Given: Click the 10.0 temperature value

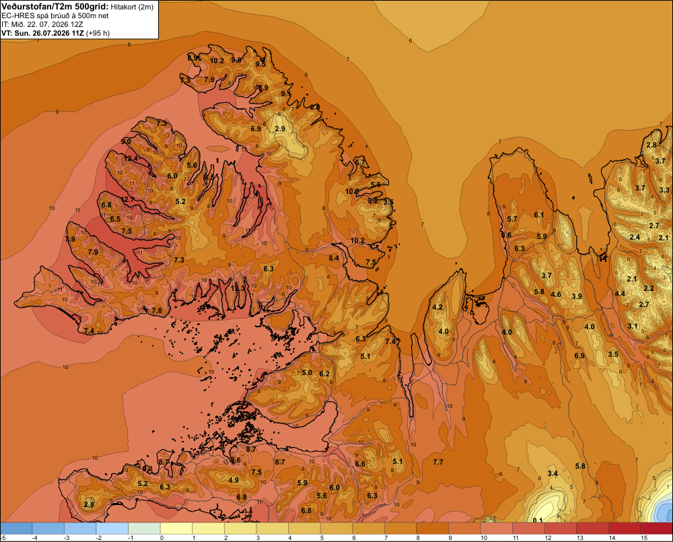Looking at the screenshot, I should [x=352, y=191].
